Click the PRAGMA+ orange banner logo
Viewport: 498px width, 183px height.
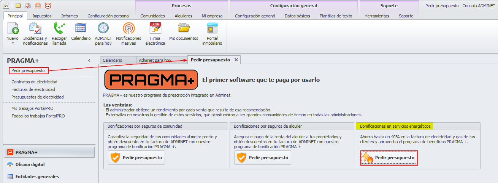click(x=151, y=80)
